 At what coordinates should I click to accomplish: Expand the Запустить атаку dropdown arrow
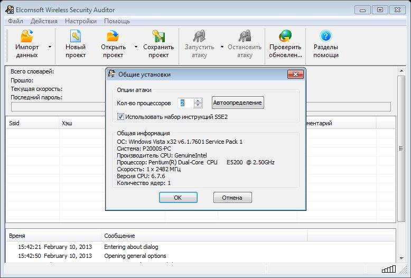pos(222,47)
